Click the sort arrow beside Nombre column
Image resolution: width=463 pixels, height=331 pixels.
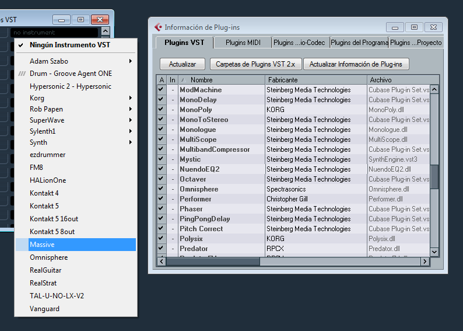click(183, 80)
